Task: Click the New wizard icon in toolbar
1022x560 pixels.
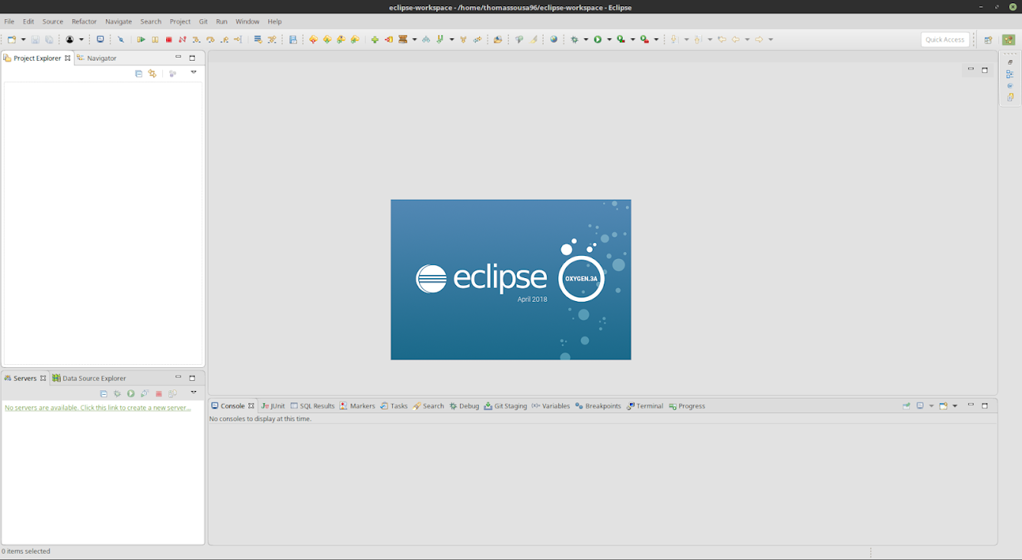Action: (12, 39)
